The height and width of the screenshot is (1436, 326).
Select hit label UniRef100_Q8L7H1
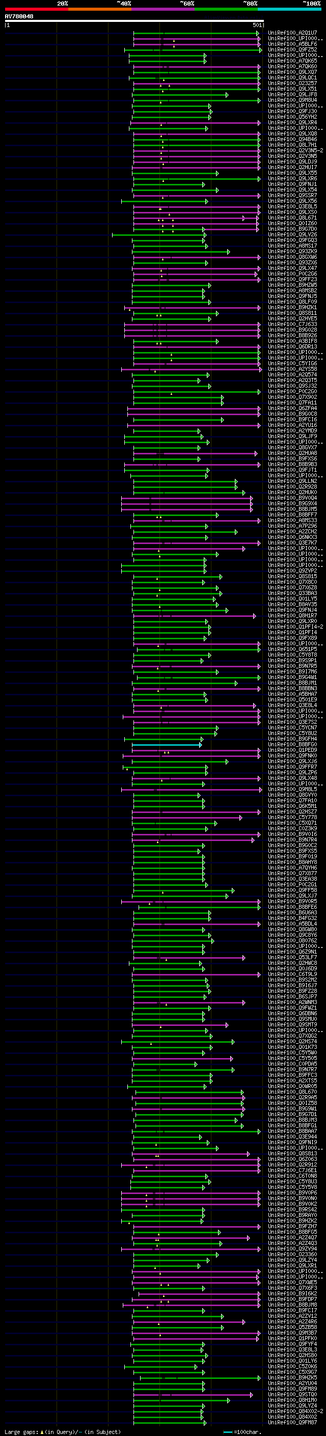(x=292, y=145)
